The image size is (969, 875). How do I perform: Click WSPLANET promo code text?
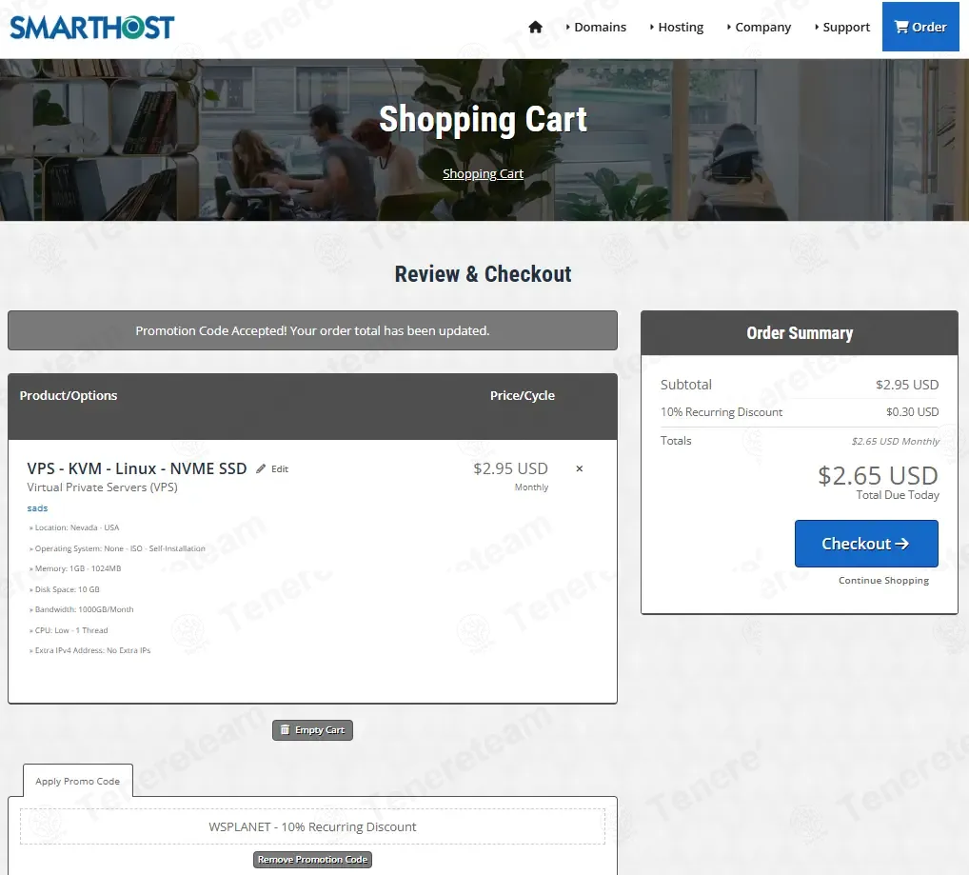(312, 826)
